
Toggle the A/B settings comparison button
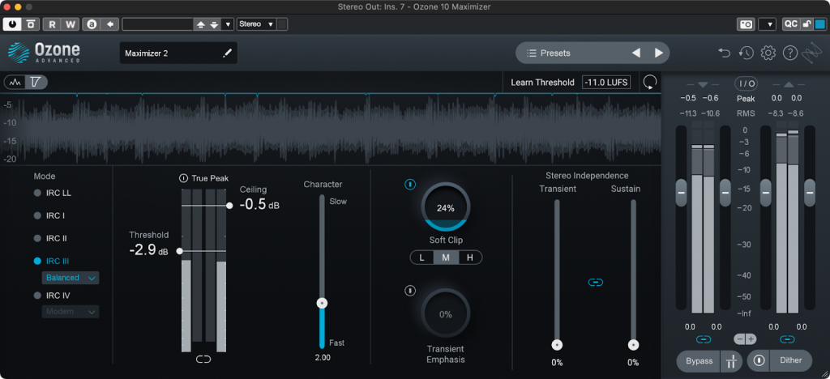click(92, 23)
